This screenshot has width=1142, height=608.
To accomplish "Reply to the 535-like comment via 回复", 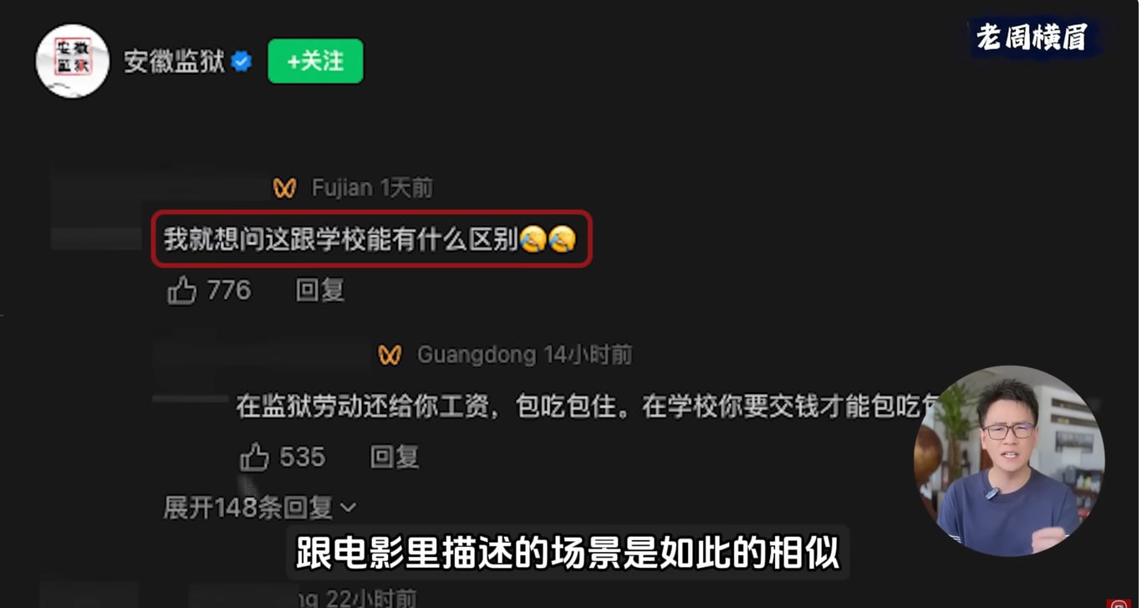I will point(394,457).
